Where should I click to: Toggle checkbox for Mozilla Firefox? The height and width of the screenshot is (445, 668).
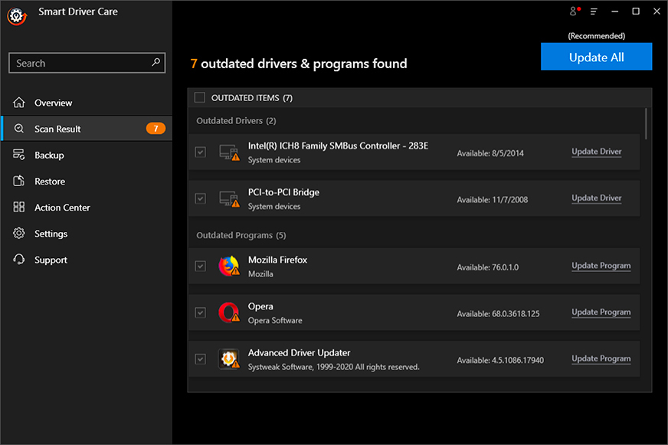(200, 266)
